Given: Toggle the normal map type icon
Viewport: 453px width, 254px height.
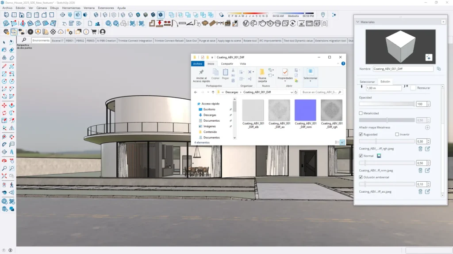Looking at the screenshot, I should tap(379, 156).
